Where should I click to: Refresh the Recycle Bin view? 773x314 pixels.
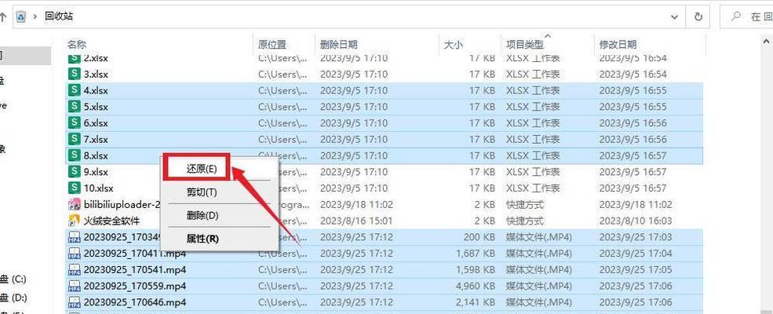pos(698,16)
